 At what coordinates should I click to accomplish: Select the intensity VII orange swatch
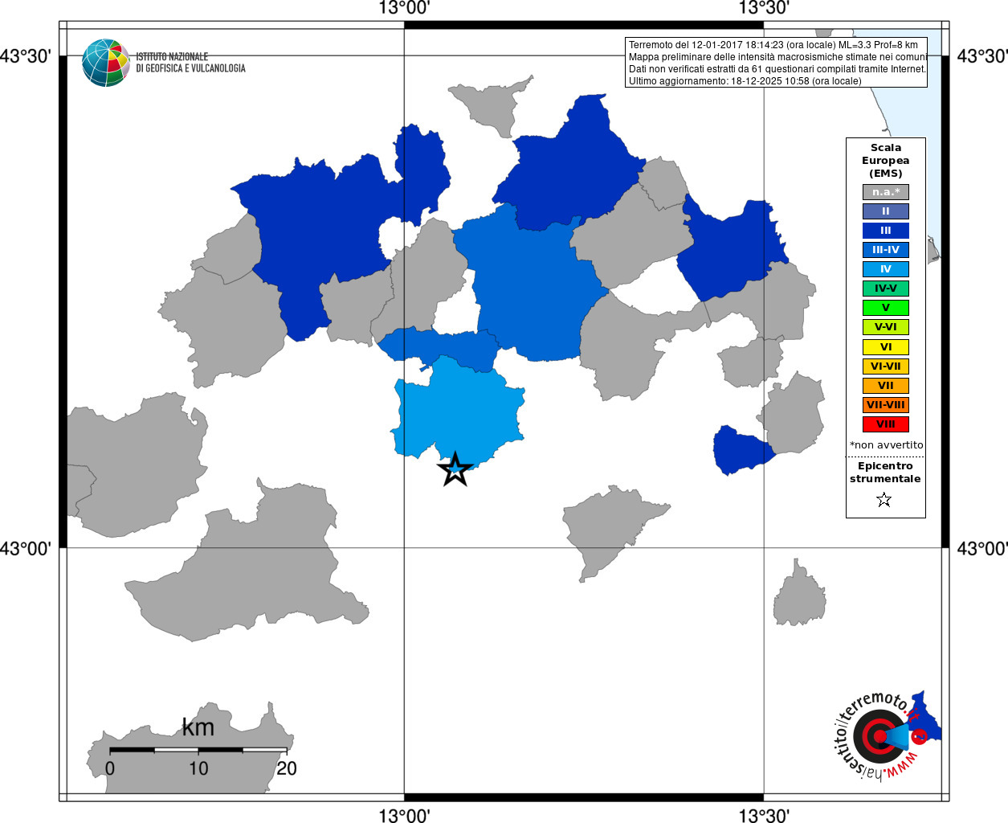point(886,386)
